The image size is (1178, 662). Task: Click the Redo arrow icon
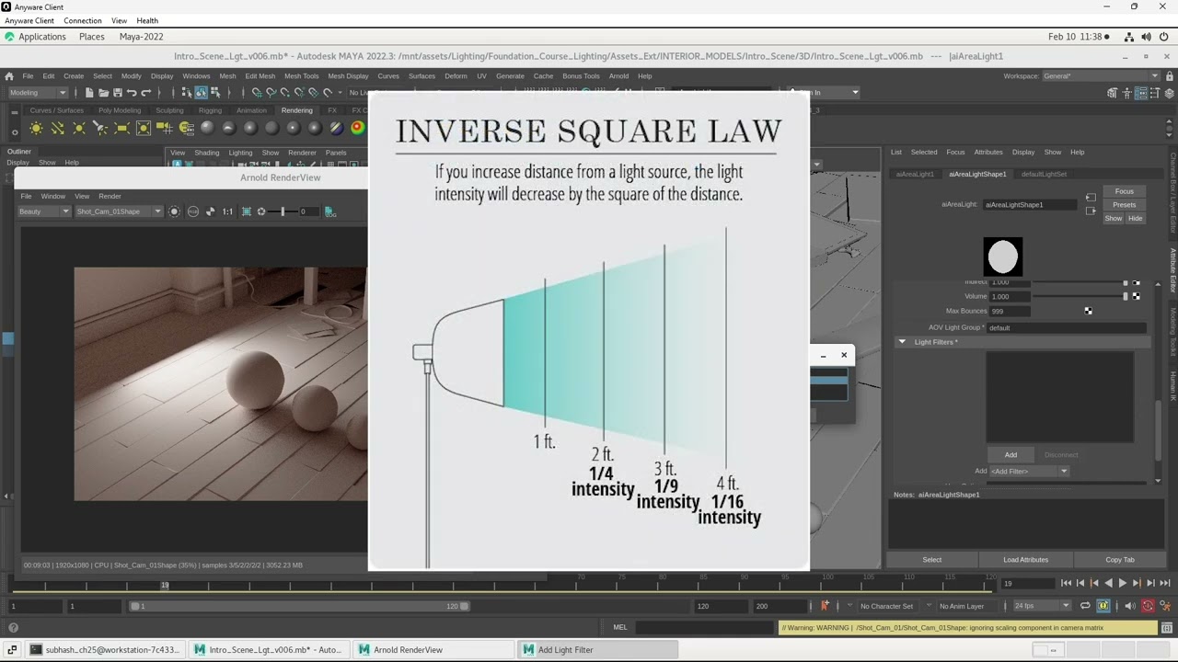click(x=146, y=93)
